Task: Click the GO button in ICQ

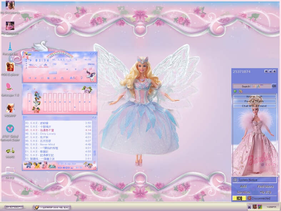Action: pyautogui.click(x=274, y=86)
